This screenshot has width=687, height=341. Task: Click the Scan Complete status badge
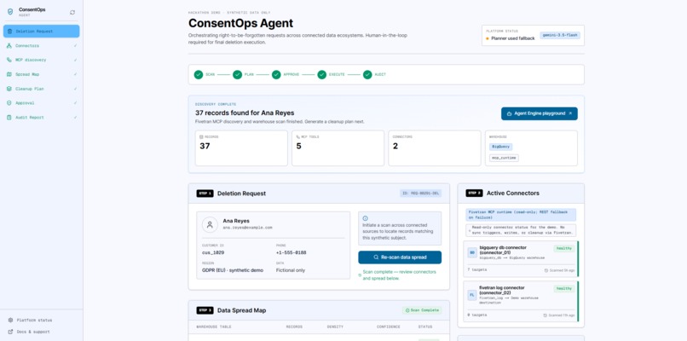[x=423, y=310]
